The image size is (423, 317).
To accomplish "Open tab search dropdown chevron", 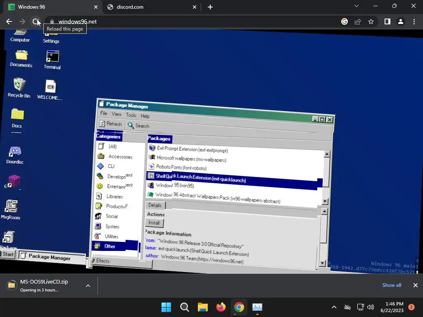I will (x=356, y=6).
